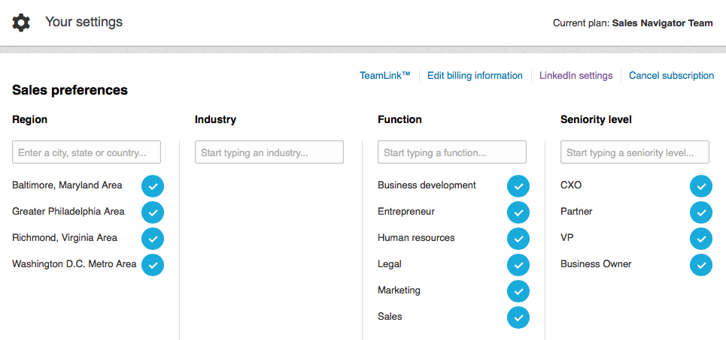Open the TeamLink link
726x340 pixels.
[x=385, y=75]
